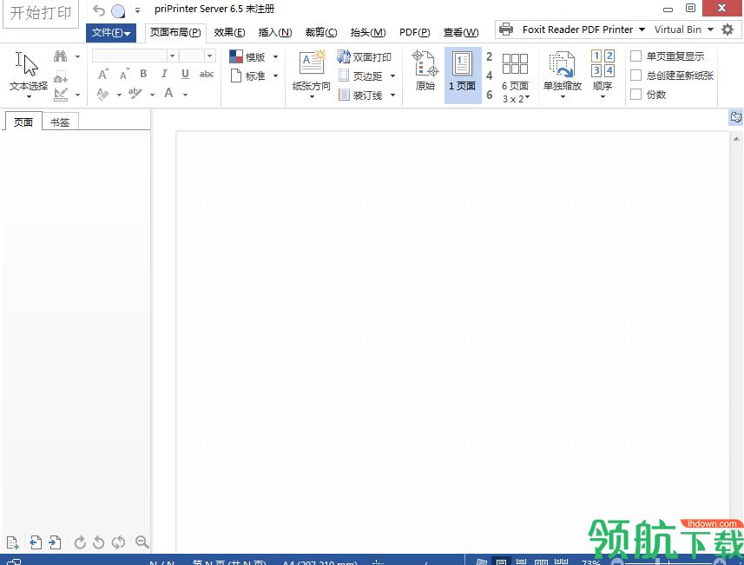Enable always create on new sheet checkbox
The height and width of the screenshot is (565, 744).
pos(635,76)
